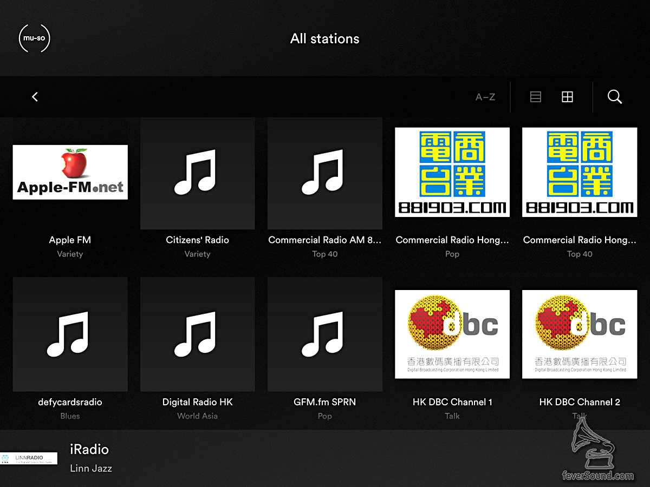Play GFM.fm SPRN via its music note artwork

tap(325, 334)
